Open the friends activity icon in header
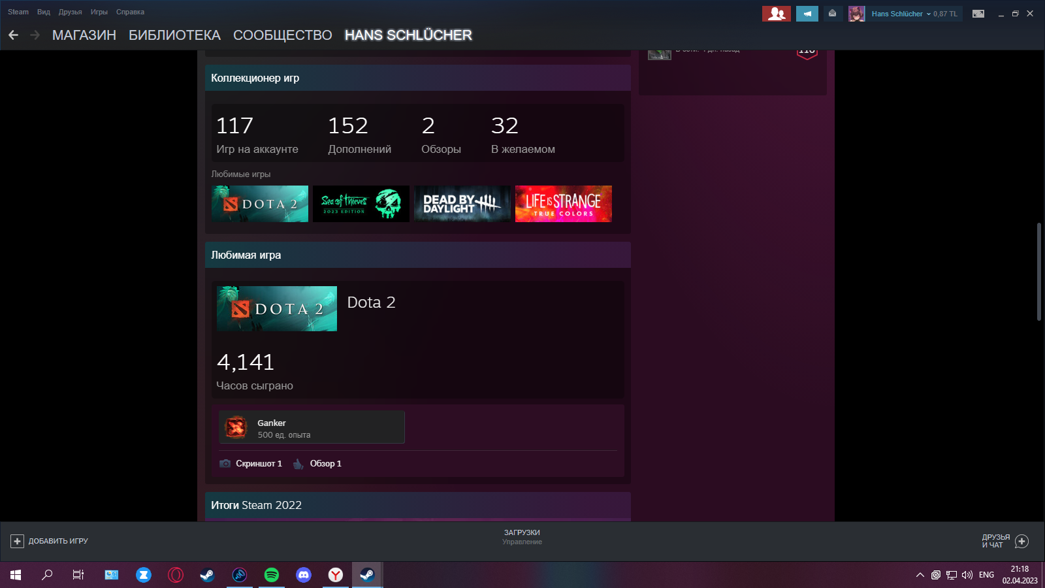This screenshot has height=588, width=1045. coord(777,14)
